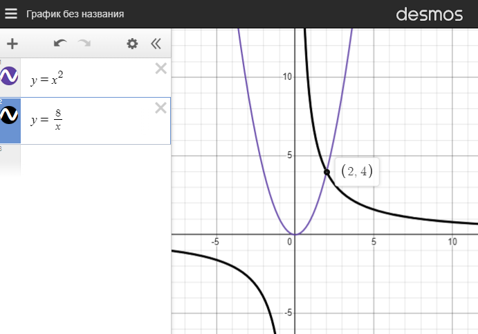Open graph settings gear
Image resolution: width=478 pixels, height=334 pixels.
(x=132, y=44)
